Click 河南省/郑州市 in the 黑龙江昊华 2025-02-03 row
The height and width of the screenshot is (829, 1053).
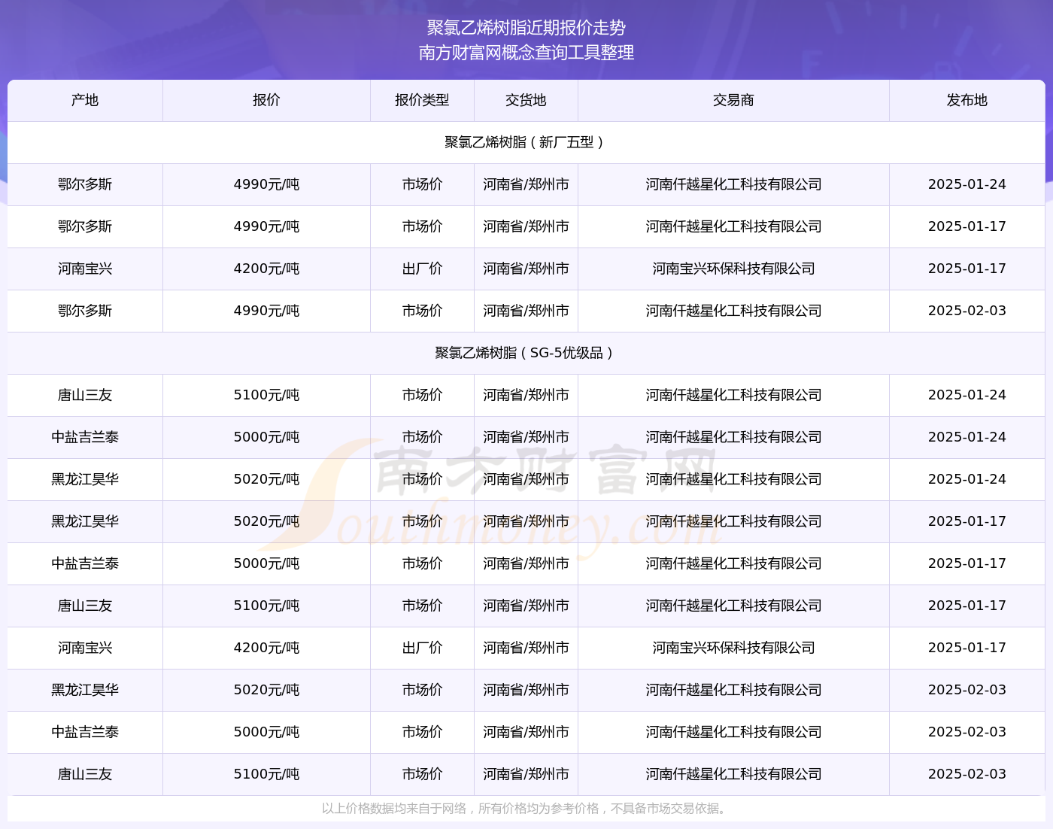526,690
